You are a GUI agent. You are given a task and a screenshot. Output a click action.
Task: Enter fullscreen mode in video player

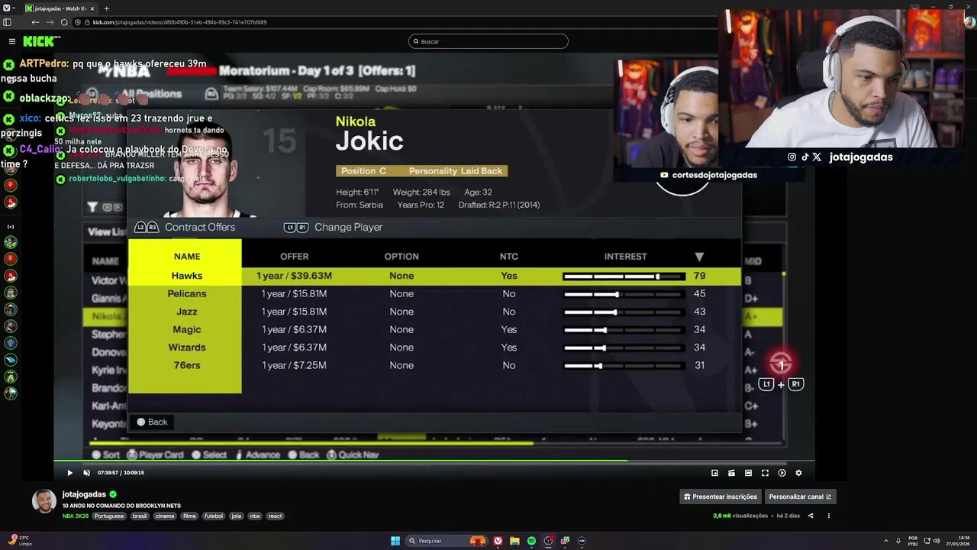[765, 473]
